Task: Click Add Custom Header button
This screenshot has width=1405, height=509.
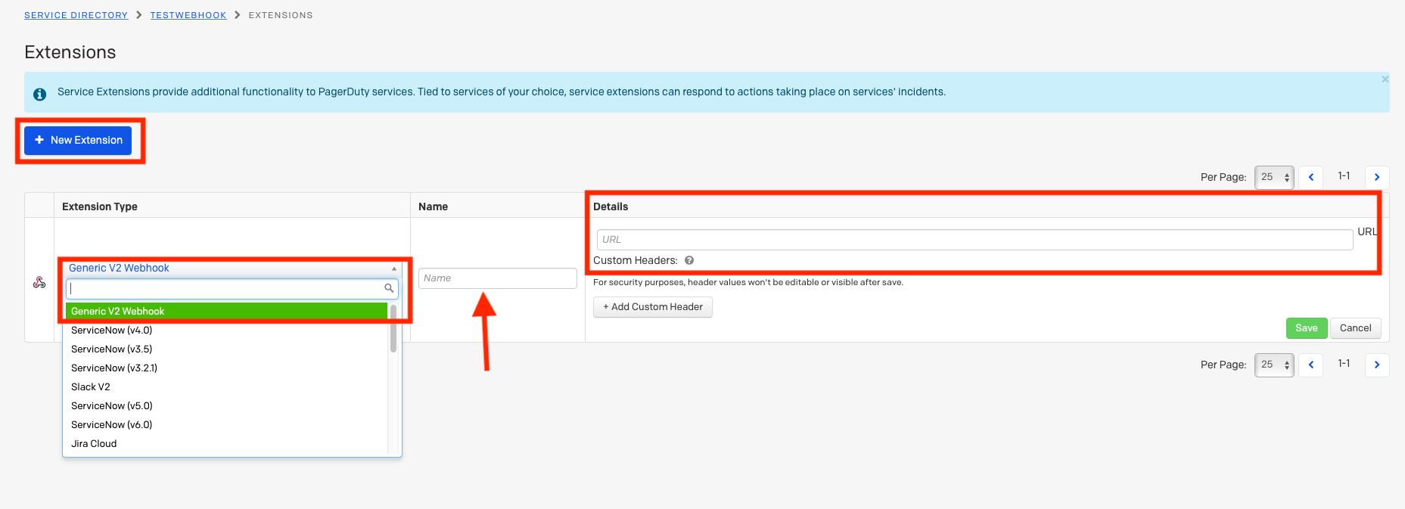Action: pos(653,307)
